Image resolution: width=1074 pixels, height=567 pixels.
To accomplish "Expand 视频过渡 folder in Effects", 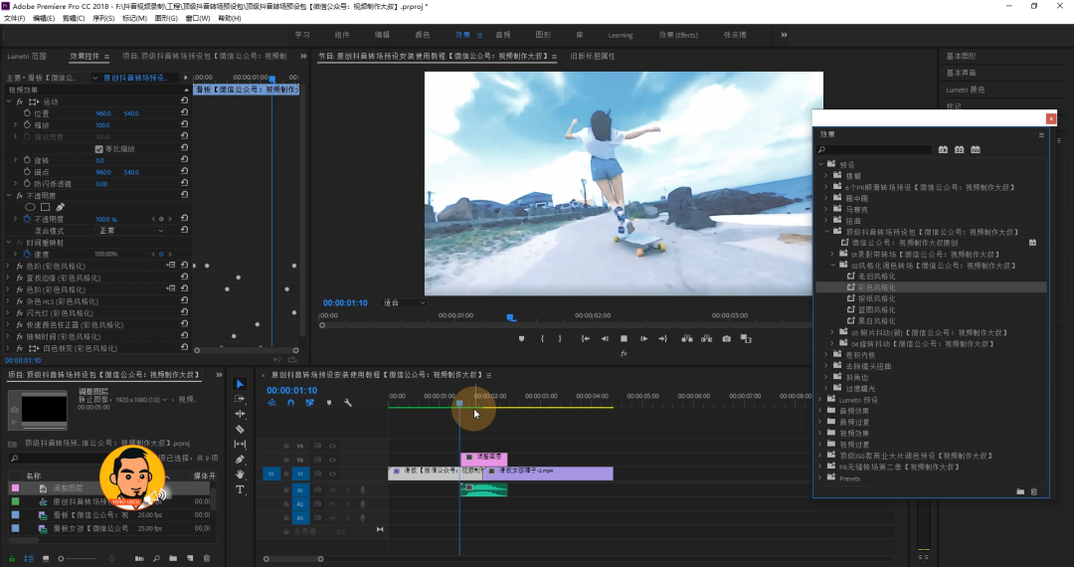I will [x=820, y=445].
